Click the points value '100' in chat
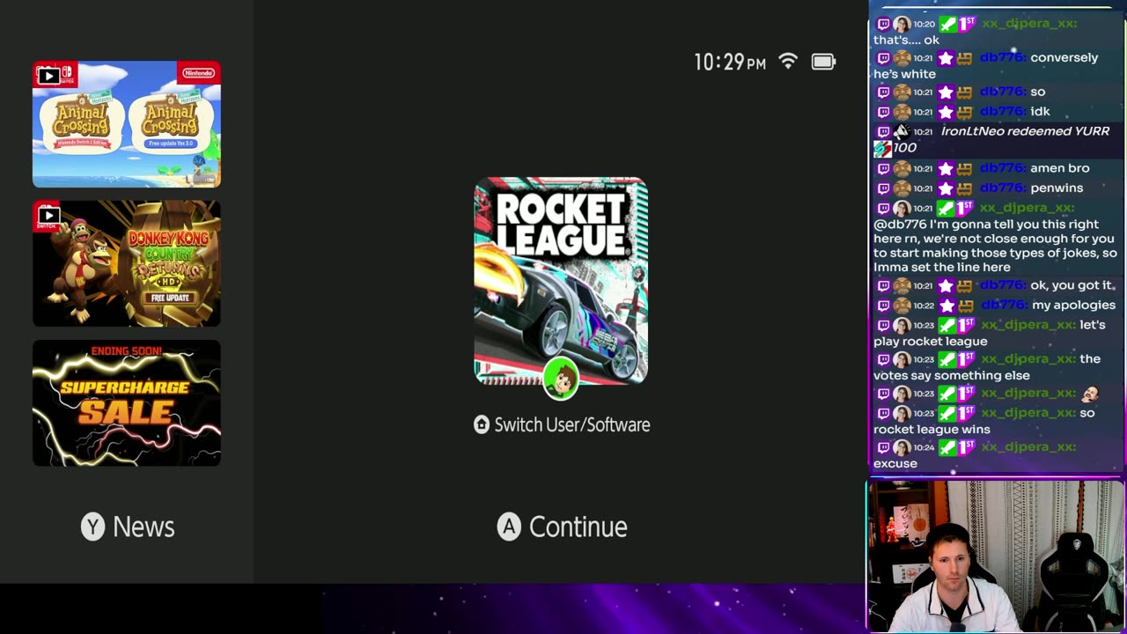 [905, 148]
